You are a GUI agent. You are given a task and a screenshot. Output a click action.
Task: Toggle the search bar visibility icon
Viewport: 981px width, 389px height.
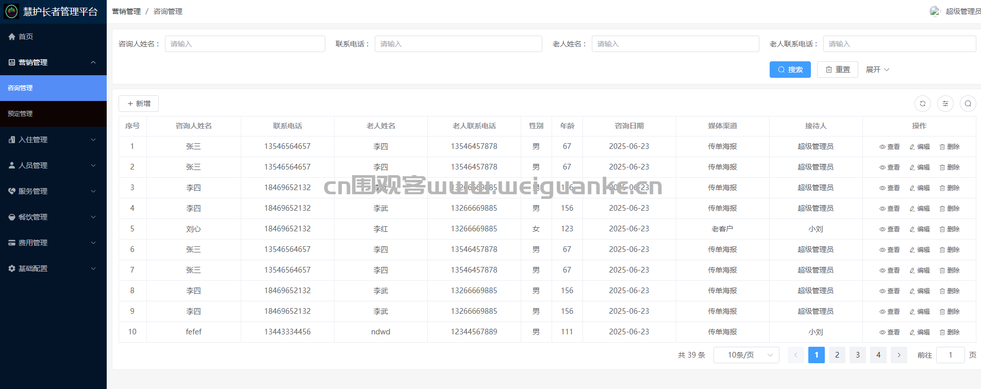click(x=968, y=104)
